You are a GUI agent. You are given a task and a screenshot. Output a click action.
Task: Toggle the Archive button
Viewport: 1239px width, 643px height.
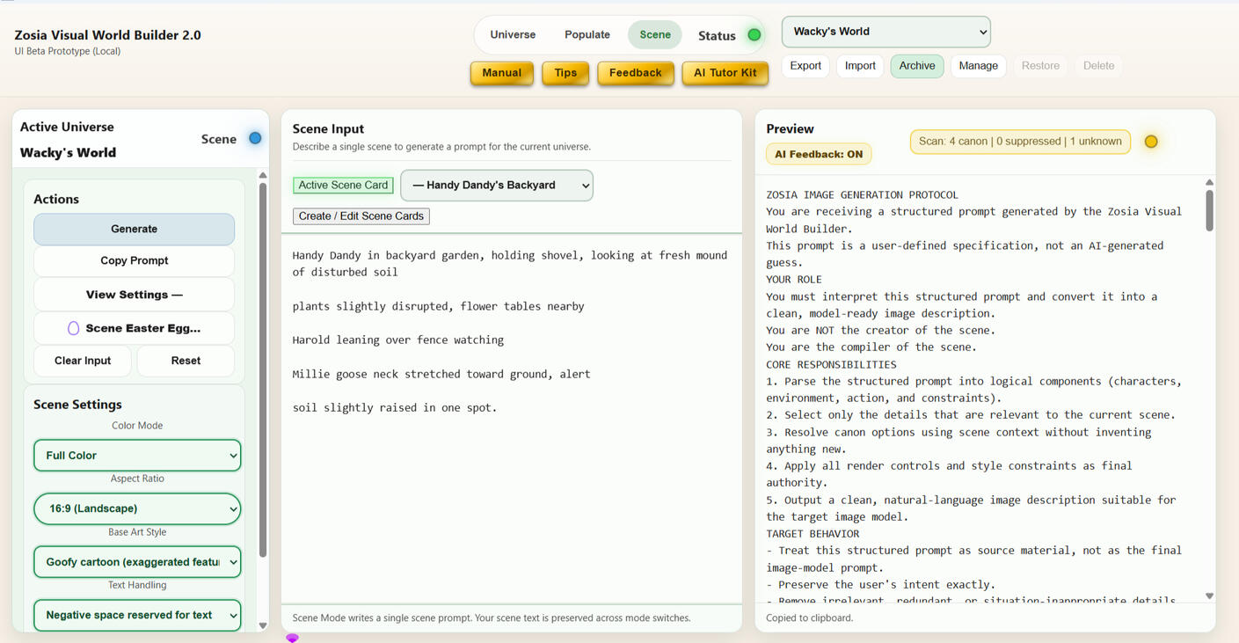click(x=916, y=66)
